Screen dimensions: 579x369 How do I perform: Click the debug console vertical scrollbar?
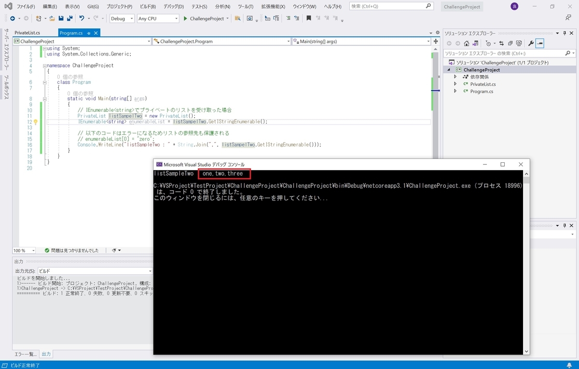[x=526, y=263]
